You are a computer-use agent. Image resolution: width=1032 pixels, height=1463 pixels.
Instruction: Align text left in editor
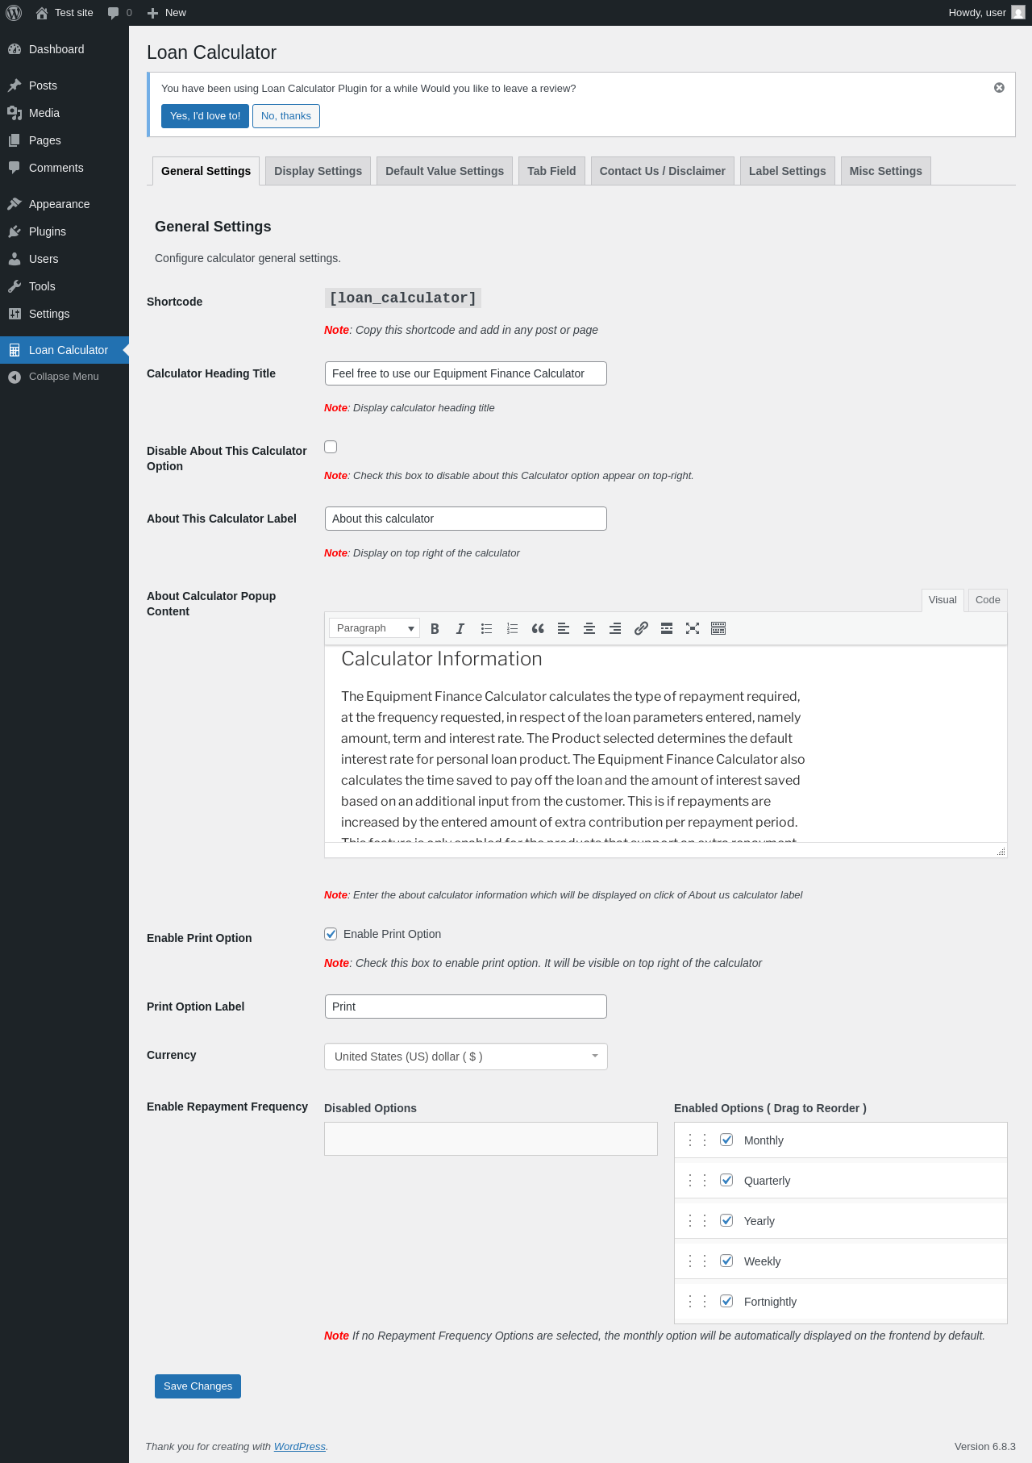[x=564, y=628]
